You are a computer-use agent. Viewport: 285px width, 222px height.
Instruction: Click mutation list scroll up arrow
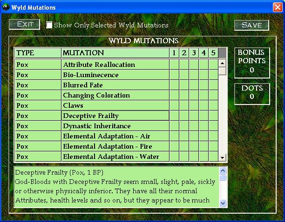click(x=222, y=63)
